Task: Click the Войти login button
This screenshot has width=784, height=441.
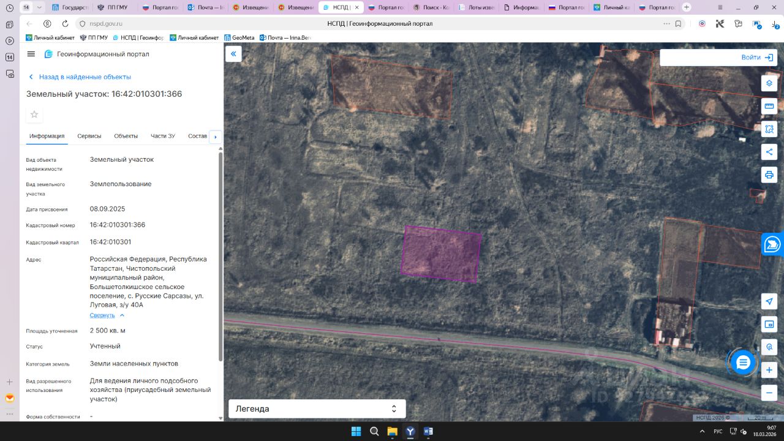Action: pos(757,58)
